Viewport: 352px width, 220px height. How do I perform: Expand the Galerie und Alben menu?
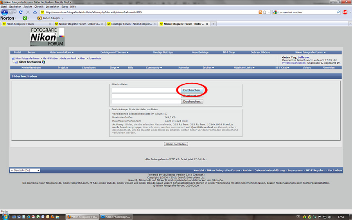(62, 52)
